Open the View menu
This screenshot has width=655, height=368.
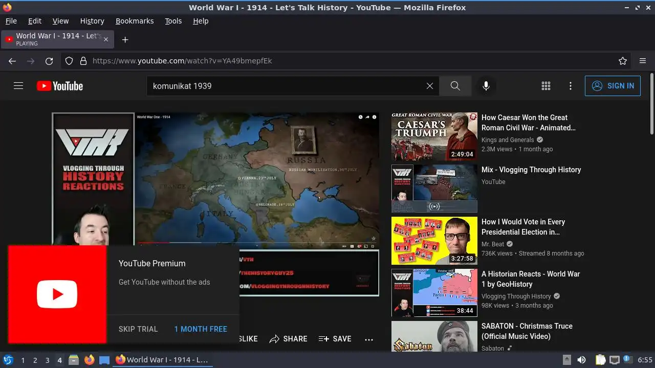(x=60, y=21)
